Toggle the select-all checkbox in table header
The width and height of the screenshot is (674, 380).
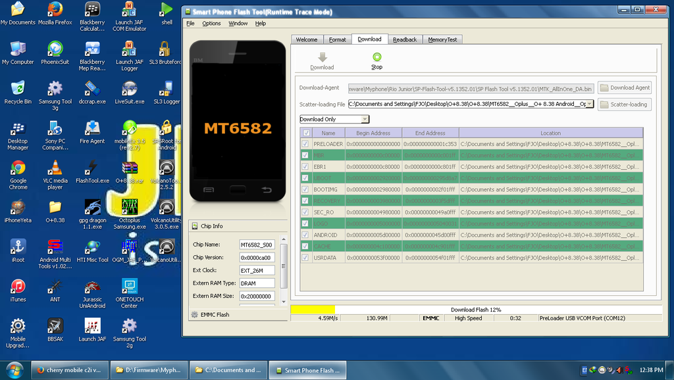pos(305,133)
